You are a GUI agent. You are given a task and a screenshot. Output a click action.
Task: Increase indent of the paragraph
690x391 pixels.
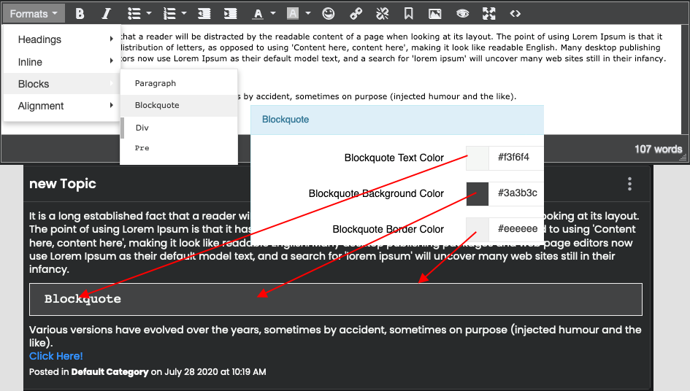tap(230, 14)
